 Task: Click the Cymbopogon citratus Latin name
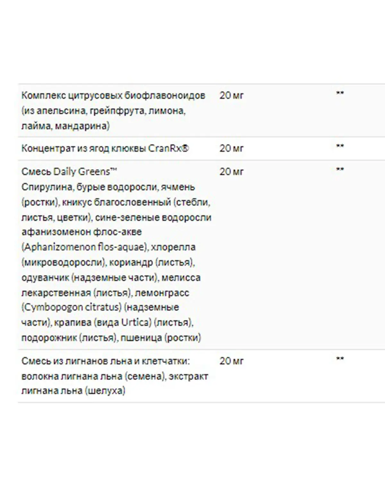click(x=71, y=307)
